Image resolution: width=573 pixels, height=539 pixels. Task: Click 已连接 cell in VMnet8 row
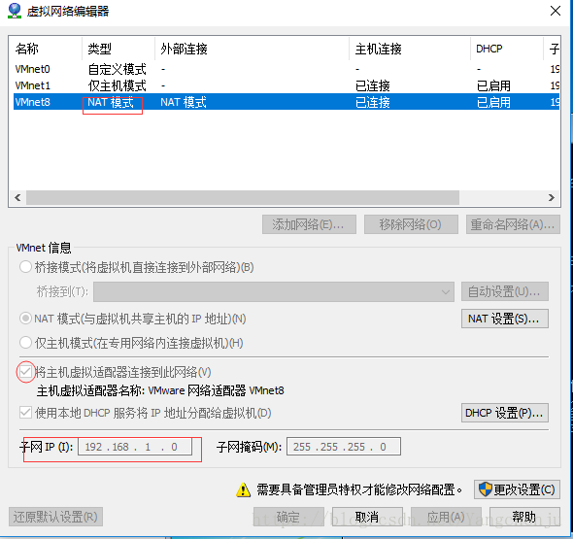click(x=372, y=102)
